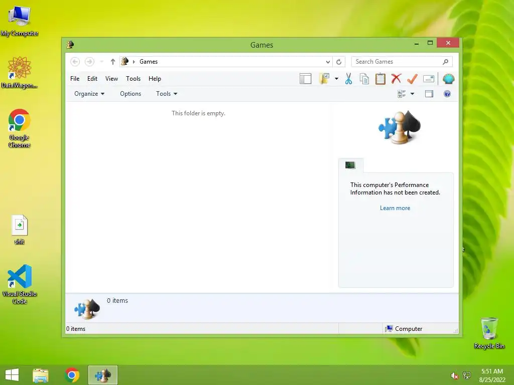This screenshot has height=385, width=514.
Task: Expand the chevron before Games in address bar
Action: click(x=134, y=62)
